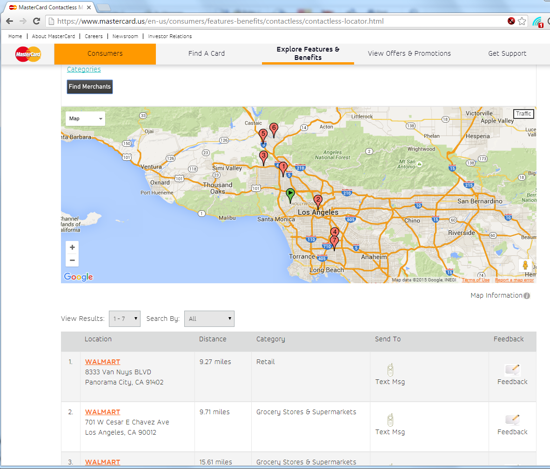Open the Careers link
The height and width of the screenshot is (469, 550).
94,36
